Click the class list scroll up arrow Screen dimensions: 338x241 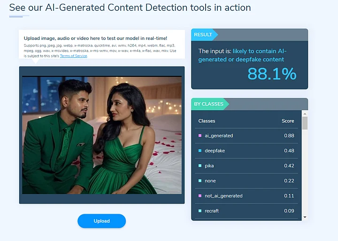pos(305,113)
